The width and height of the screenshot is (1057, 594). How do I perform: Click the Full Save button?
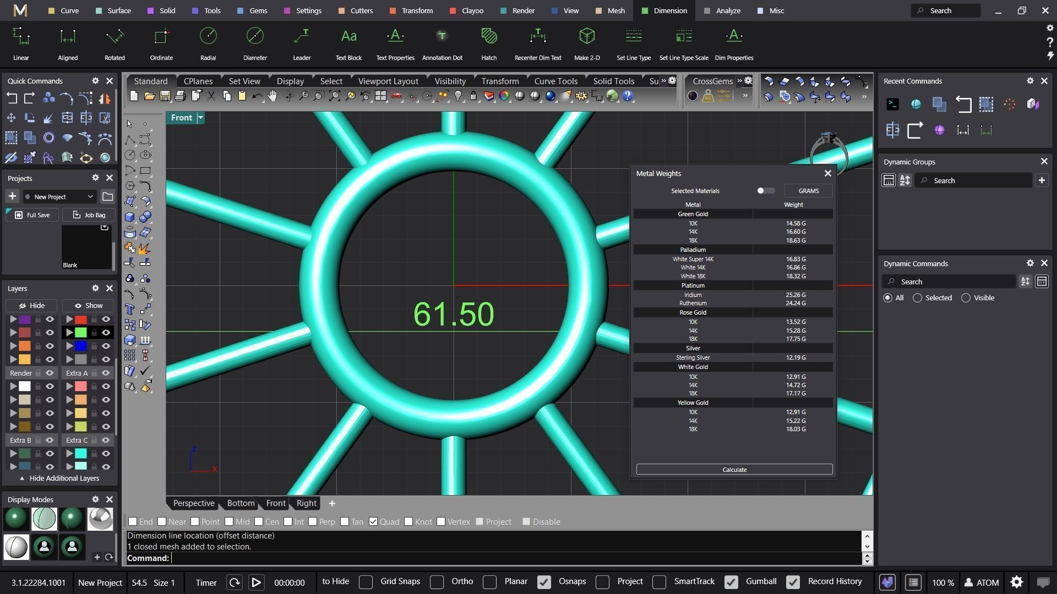(32, 215)
